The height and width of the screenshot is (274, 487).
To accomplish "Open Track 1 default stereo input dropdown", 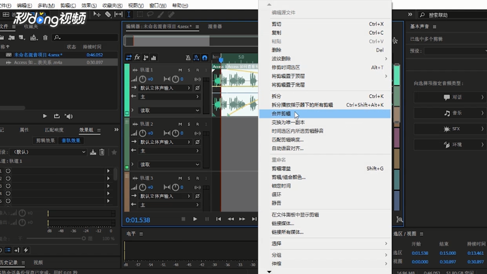I will click(x=165, y=88).
